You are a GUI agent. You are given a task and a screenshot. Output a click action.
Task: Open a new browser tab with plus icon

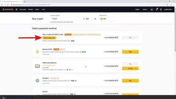tap(25, 2)
